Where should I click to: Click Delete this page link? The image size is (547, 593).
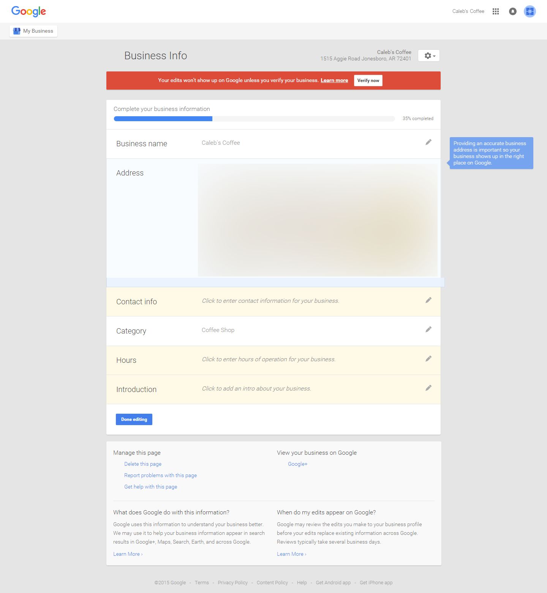click(x=143, y=464)
